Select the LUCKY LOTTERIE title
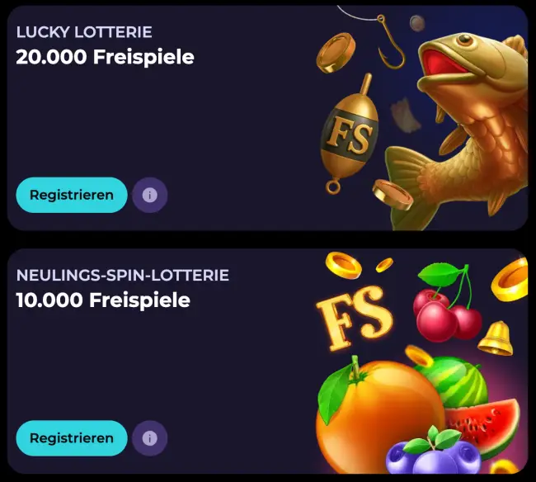536x482 pixels. 84,33
